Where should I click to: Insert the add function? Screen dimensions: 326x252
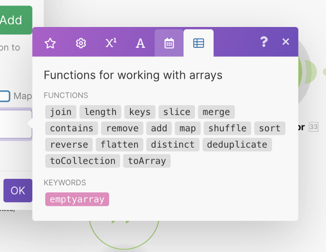(x=159, y=128)
